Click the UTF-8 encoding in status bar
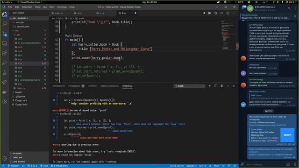 coord(202,166)
